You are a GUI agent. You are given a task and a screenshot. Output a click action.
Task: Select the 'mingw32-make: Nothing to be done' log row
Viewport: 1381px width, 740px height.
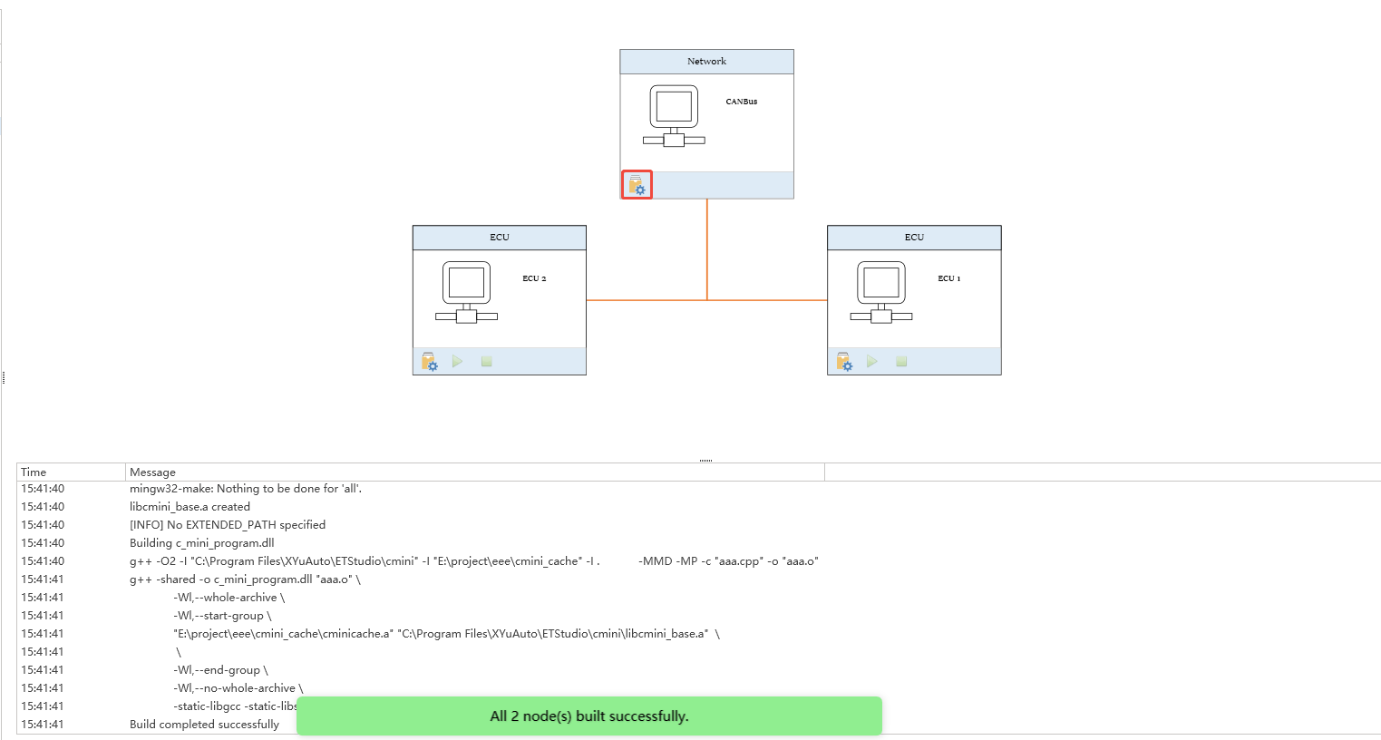pyautogui.click(x=698, y=489)
